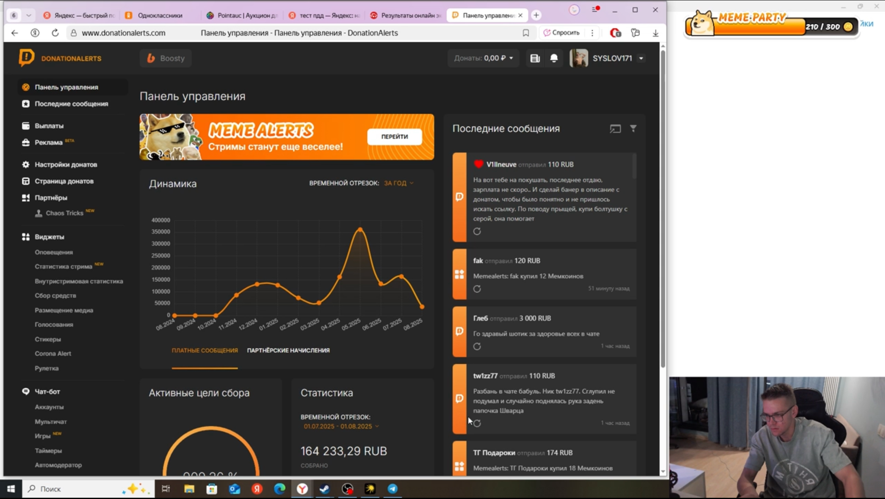The height and width of the screenshot is (499, 885).
Task: Click the news feed icon near bell
Action: pyautogui.click(x=535, y=58)
